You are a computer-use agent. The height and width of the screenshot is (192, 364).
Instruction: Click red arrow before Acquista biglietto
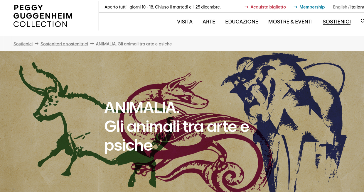click(247, 7)
